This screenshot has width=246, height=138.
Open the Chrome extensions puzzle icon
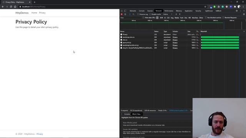tap(235, 7)
